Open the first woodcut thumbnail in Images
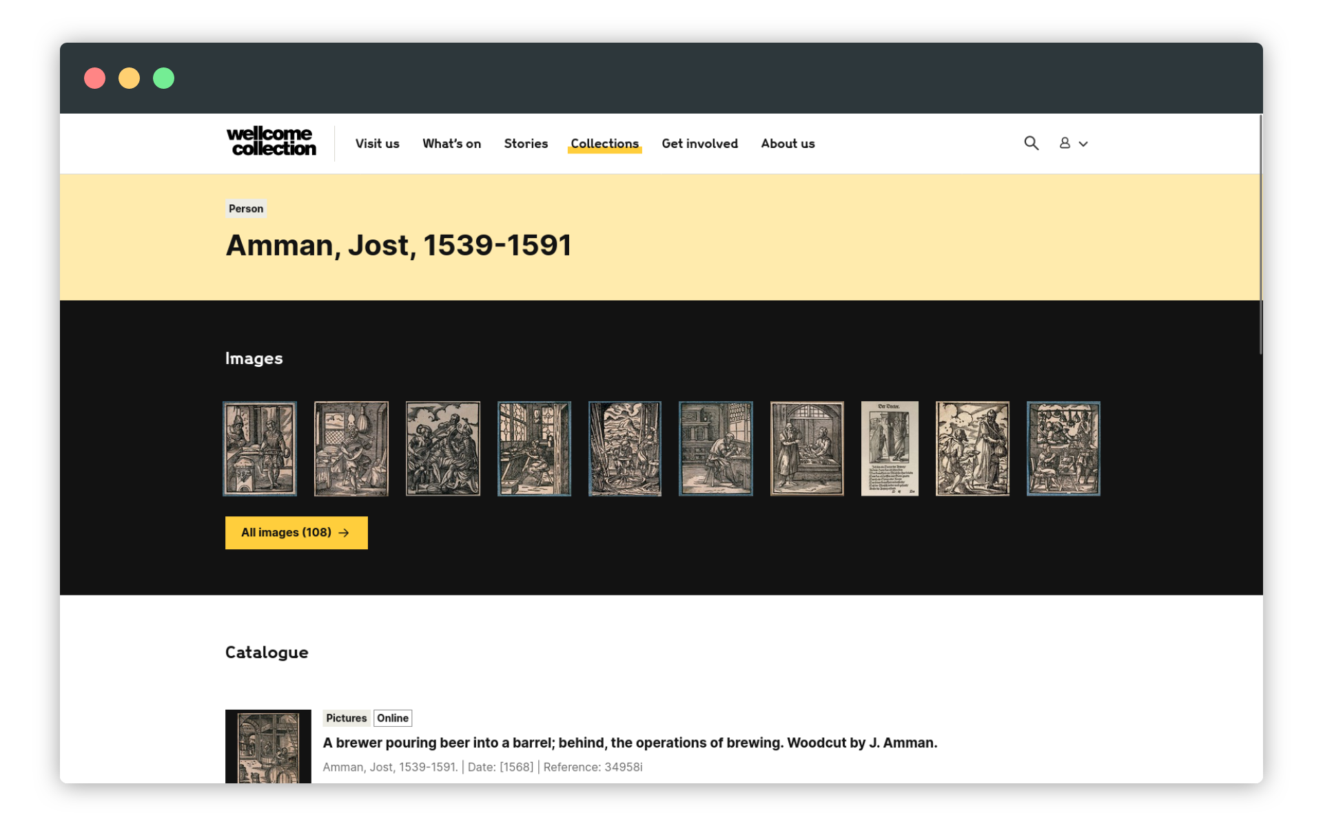This screenshot has width=1323, height=826. tap(260, 449)
